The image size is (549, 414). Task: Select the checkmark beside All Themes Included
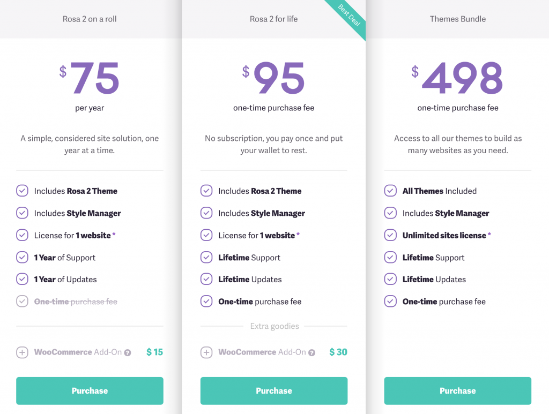[x=390, y=191]
